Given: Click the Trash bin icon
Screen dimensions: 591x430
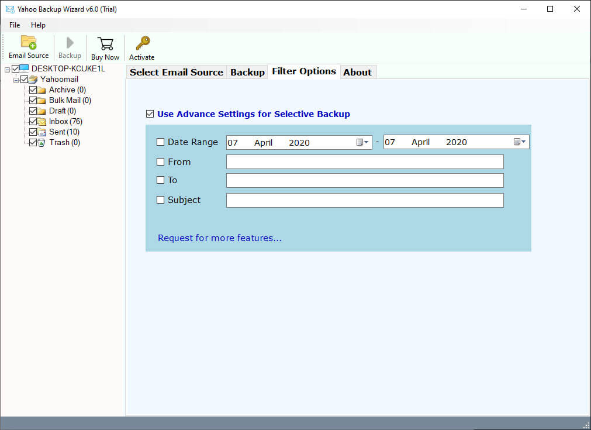Looking at the screenshot, I should click(42, 143).
